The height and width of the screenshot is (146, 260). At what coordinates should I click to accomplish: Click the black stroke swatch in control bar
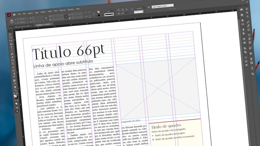click(x=99, y=16)
